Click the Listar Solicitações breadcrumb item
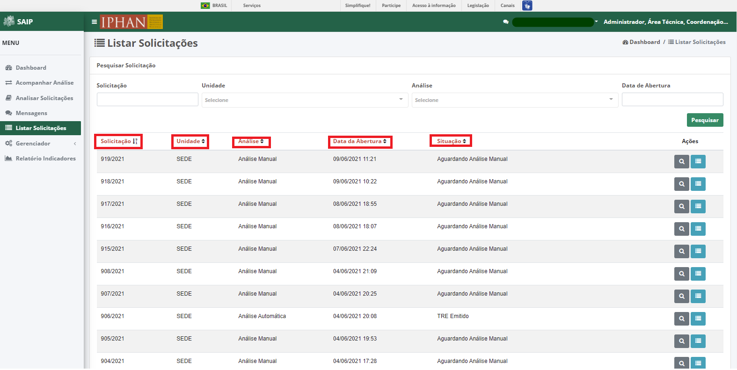The image size is (737, 370). click(697, 42)
